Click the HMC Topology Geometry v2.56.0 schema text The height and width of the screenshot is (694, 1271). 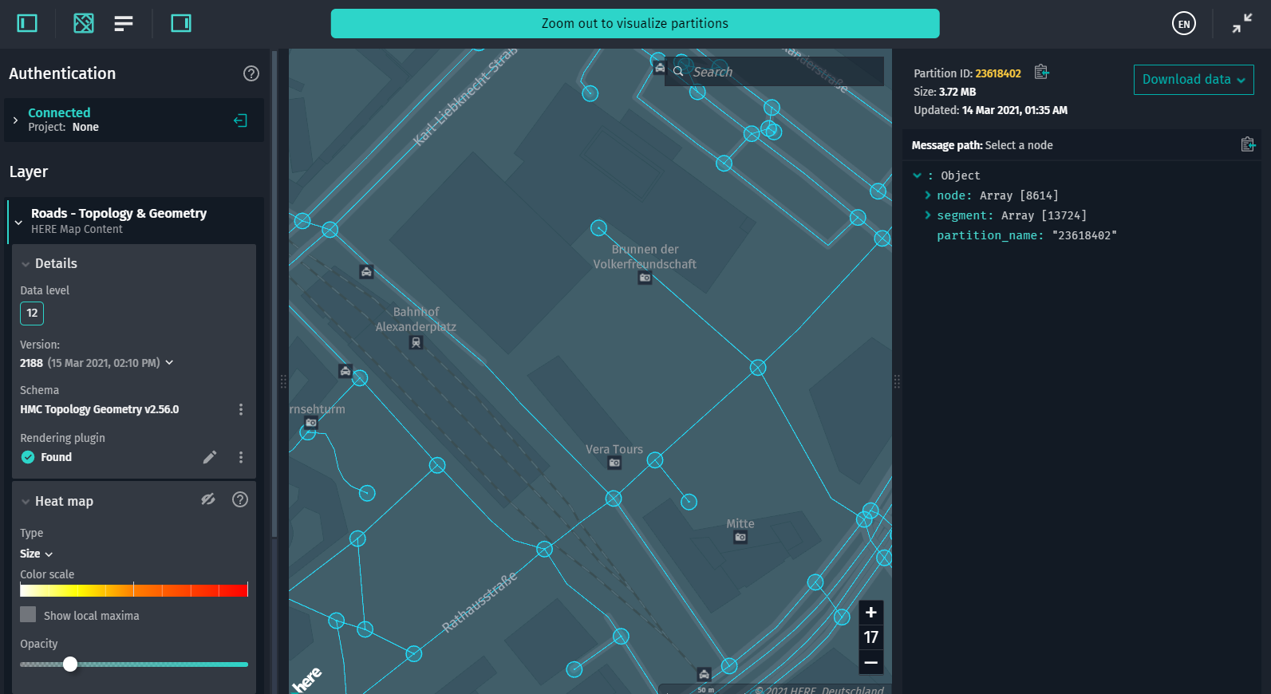(x=100, y=409)
